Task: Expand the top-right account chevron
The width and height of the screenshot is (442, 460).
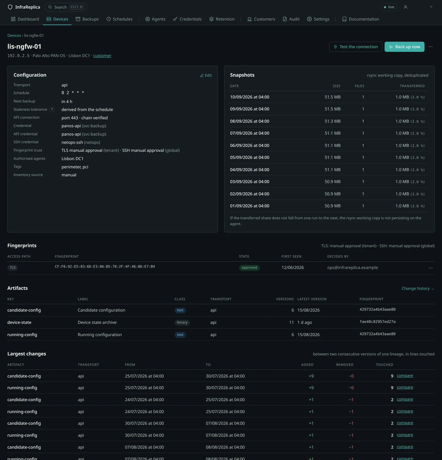Action: coord(431,7)
